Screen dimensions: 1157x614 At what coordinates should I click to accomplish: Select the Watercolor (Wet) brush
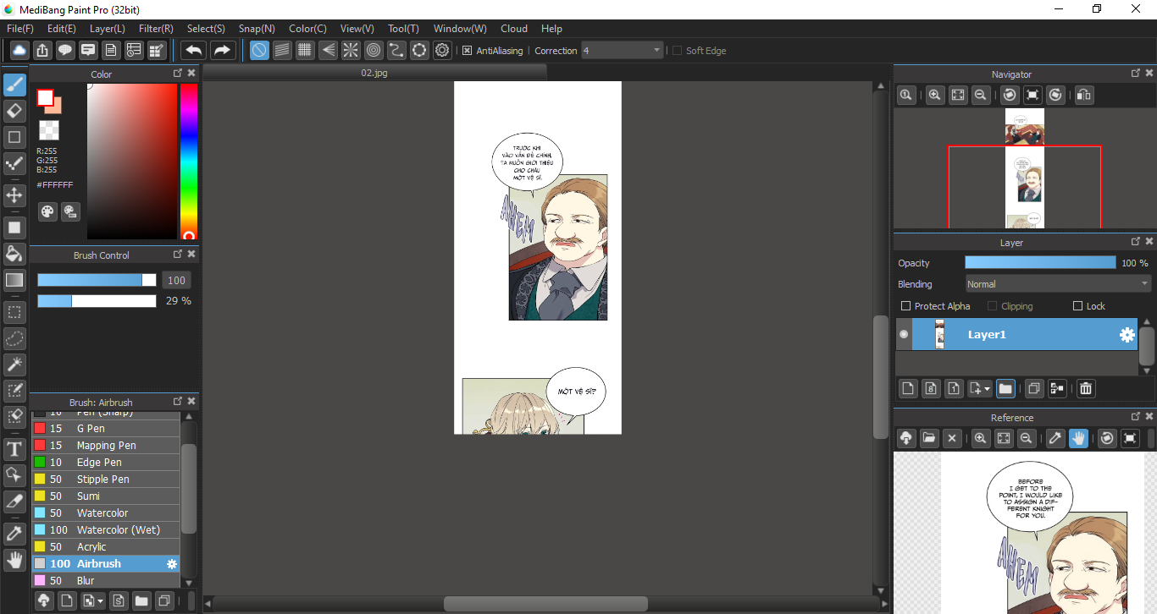point(106,530)
